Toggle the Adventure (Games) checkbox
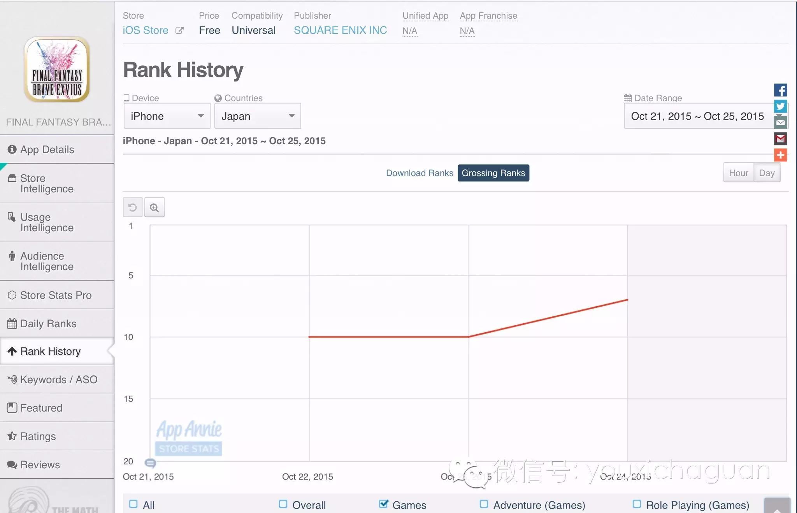Screen dimensions: 797x513 [x=484, y=504]
